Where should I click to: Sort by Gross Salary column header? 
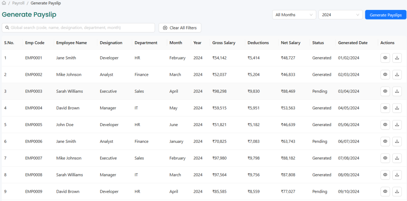(224, 43)
